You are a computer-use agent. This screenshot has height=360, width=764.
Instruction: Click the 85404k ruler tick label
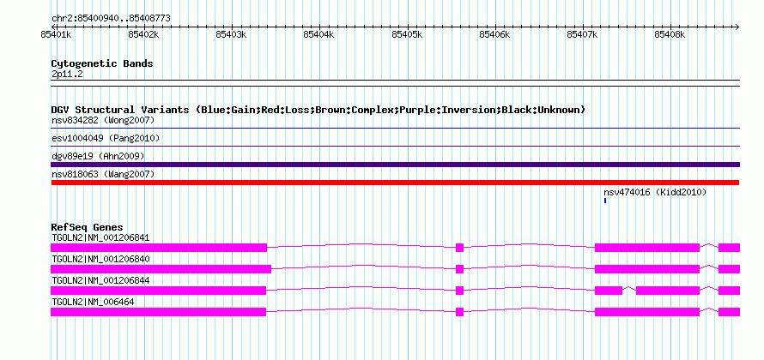click(x=319, y=34)
